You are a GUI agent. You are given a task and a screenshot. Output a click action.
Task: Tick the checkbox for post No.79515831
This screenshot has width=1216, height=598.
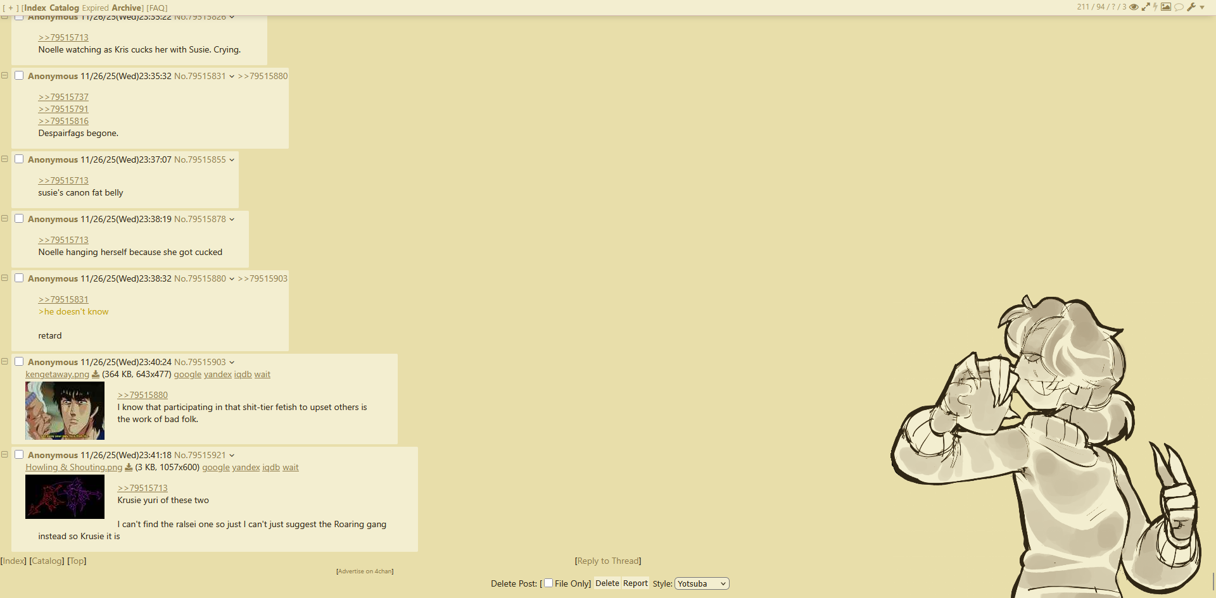click(19, 75)
